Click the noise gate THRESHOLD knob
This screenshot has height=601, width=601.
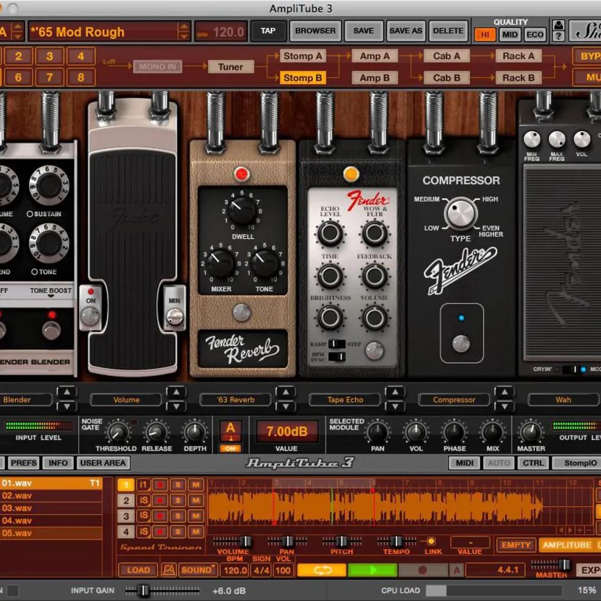point(117,433)
